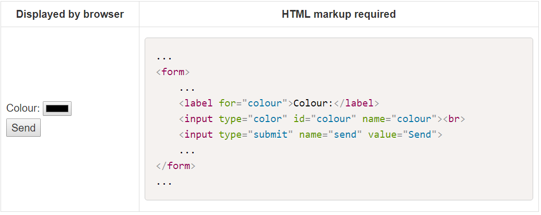Click the opening <form> tag line
Viewport: 541px width, 215px height.
pos(173,73)
